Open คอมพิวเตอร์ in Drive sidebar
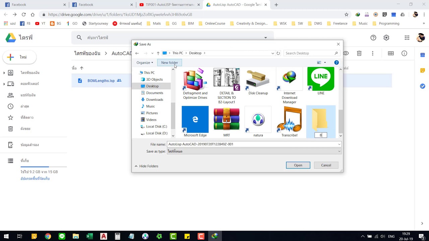 pos(29,84)
